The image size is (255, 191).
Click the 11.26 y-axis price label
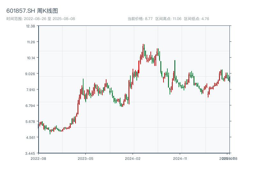point(31,42)
